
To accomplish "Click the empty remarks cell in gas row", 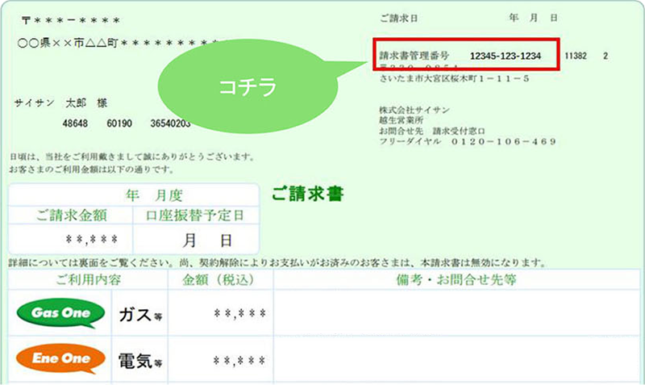I will click(x=456, y=313).
